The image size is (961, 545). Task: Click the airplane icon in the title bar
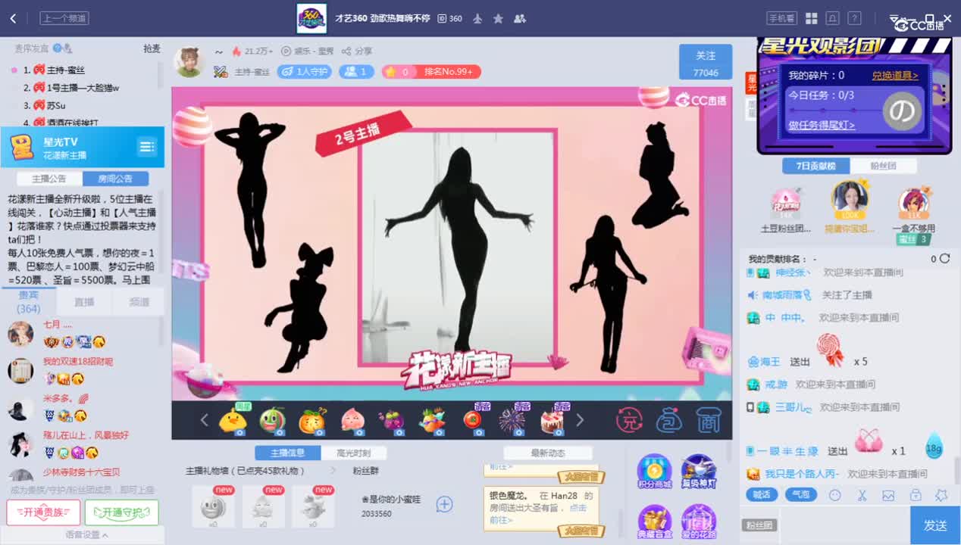(x=477, y=18)
